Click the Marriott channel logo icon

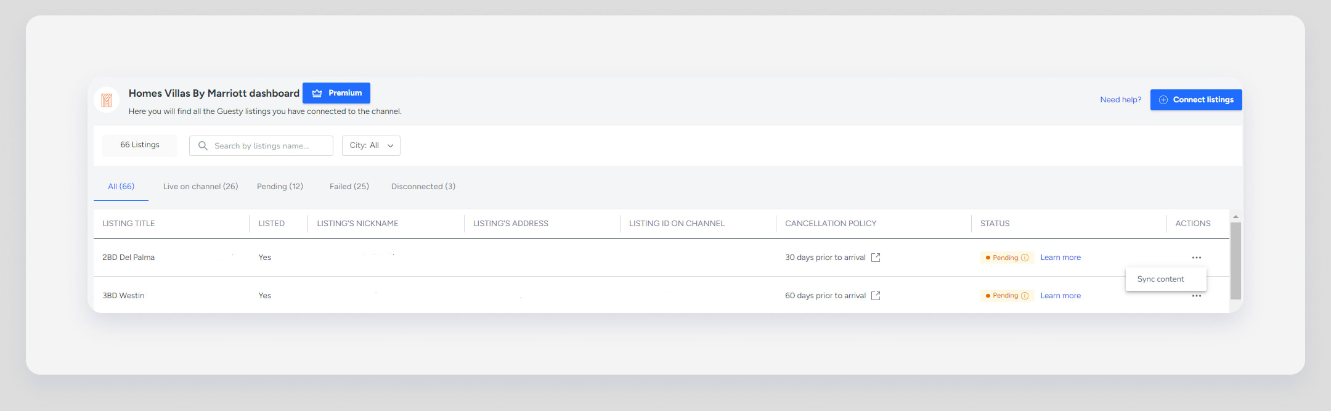(x=107, y=100)
